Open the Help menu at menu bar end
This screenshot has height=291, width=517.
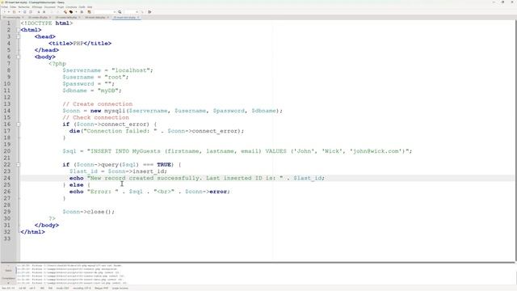coord(90,7)
